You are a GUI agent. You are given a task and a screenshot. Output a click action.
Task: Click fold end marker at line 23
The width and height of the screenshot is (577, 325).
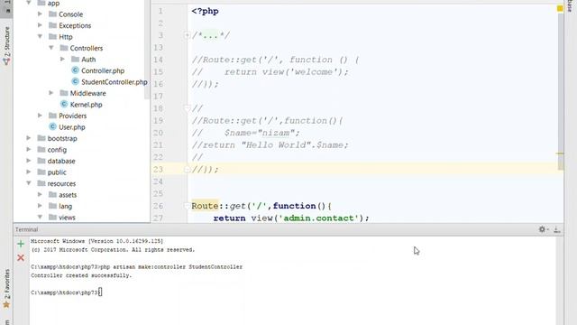187,169
